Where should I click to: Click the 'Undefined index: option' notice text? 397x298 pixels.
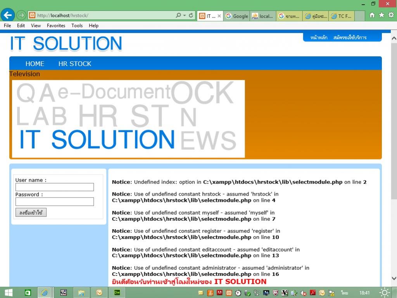pyautogui.click(x=239, y=182)
